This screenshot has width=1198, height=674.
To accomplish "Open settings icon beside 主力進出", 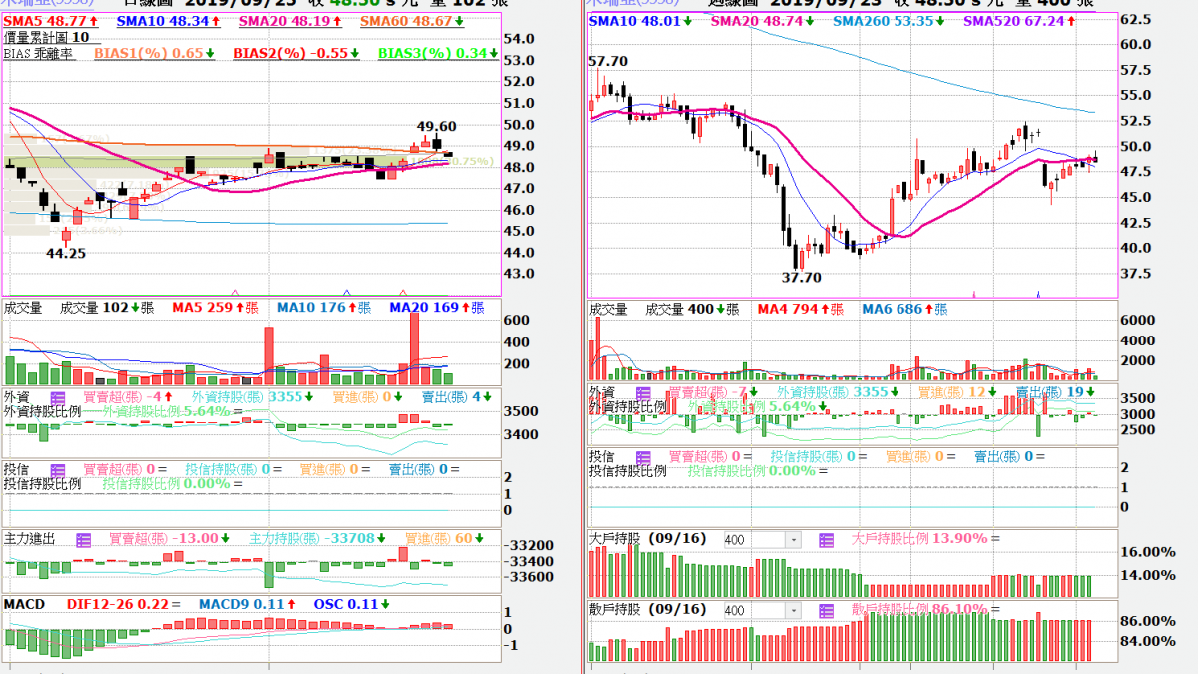I will tap(85, 539).
